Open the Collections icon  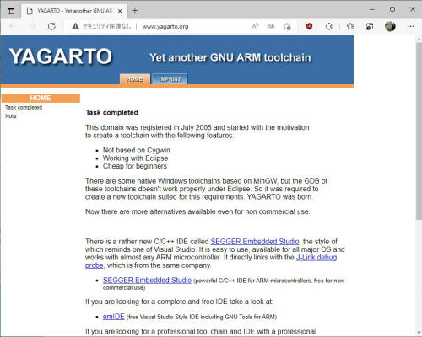pos(370,26)
